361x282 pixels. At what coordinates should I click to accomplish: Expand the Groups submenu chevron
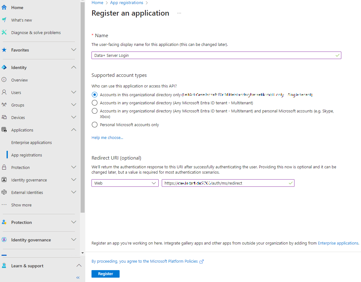click(74, 105)
